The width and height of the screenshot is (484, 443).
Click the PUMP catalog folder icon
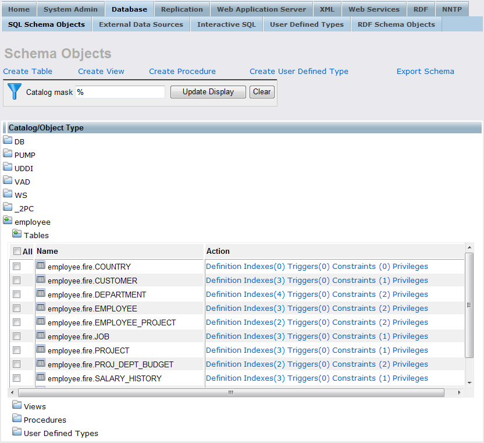click(8, 154)
